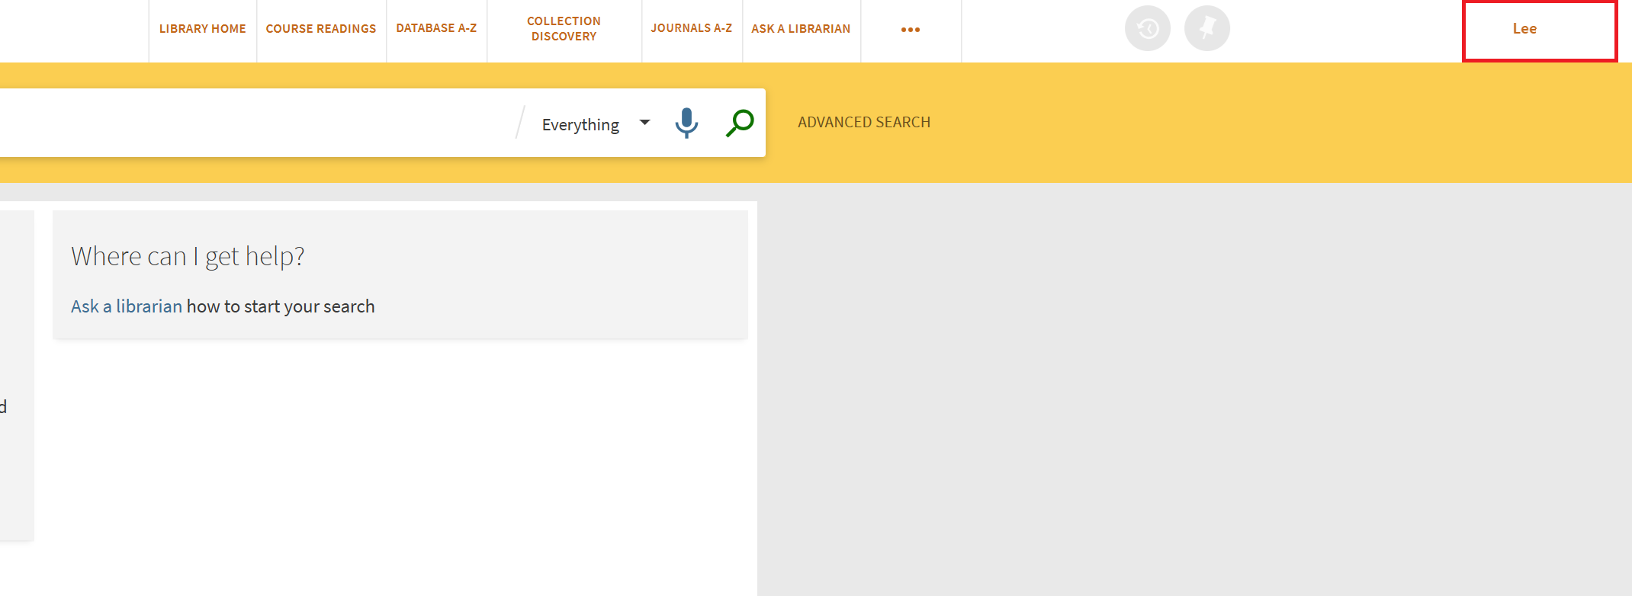Image resolution: width=1632 pixels, height=596 pixels.
Task: Open the Lee user account menu
Action: pos(1539,30)
